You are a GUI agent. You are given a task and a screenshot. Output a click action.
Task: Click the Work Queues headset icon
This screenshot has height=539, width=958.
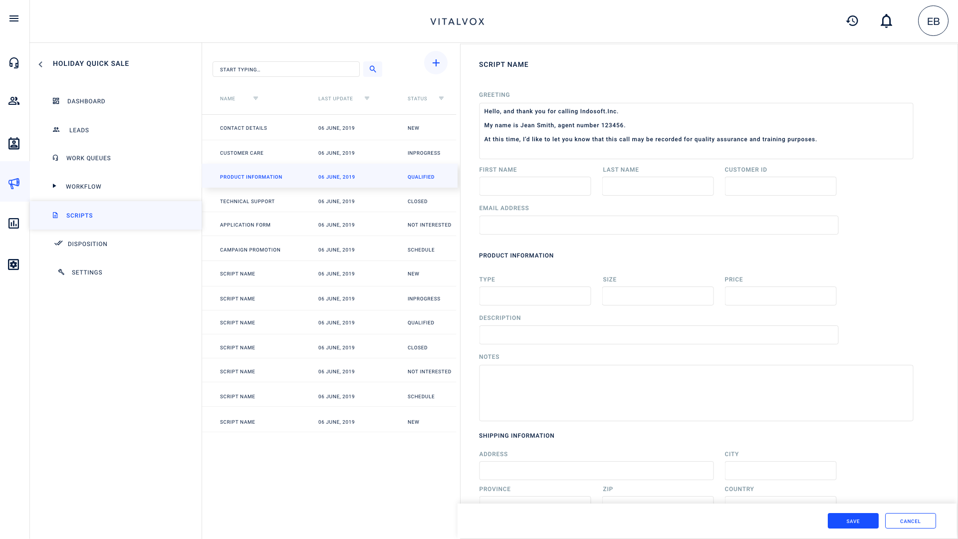[x=55, y=158]
